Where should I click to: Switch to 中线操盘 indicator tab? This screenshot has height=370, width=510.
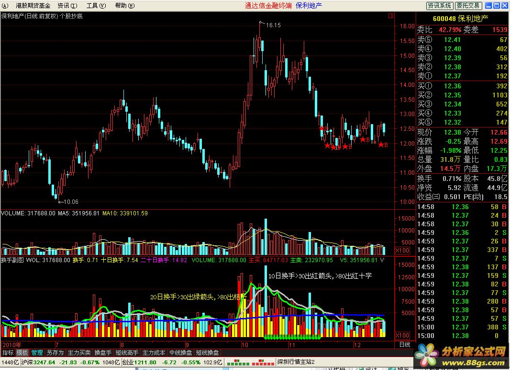click(180, 352)
